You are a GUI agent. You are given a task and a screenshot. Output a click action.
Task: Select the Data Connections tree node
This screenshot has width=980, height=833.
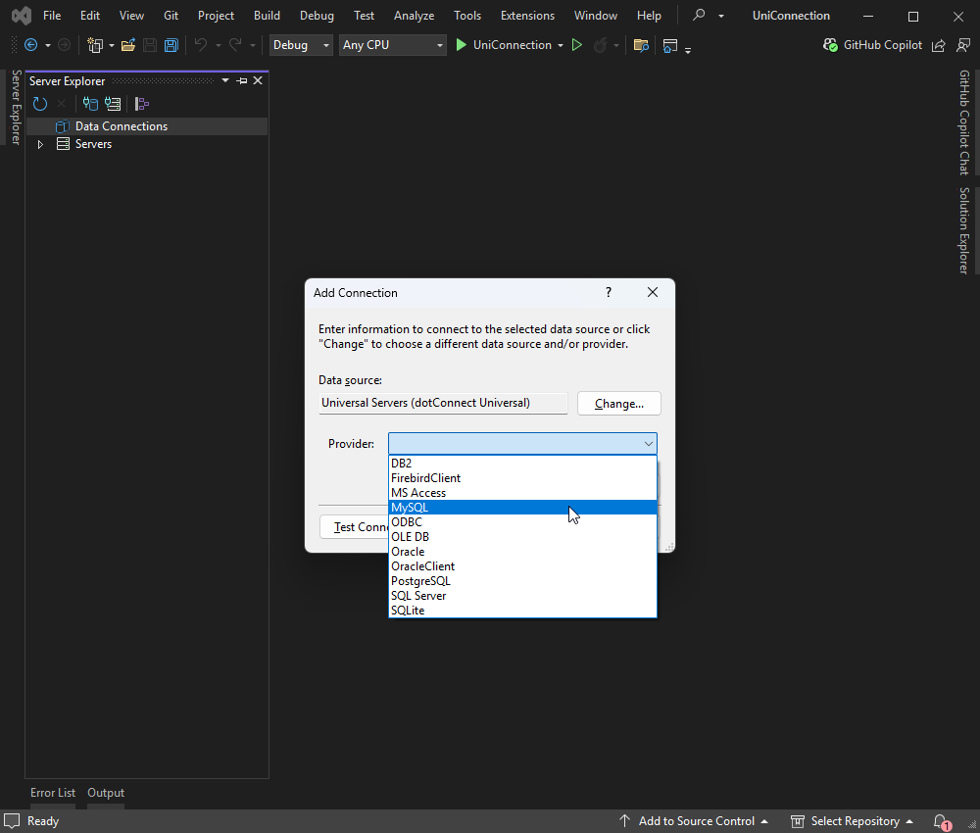121,126
